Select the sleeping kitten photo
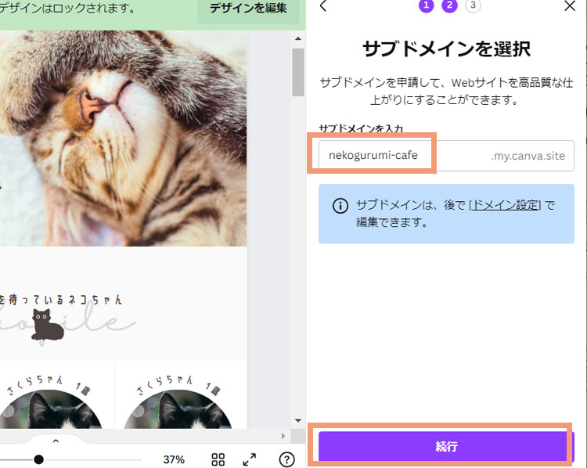 click(x=123, y=139)
